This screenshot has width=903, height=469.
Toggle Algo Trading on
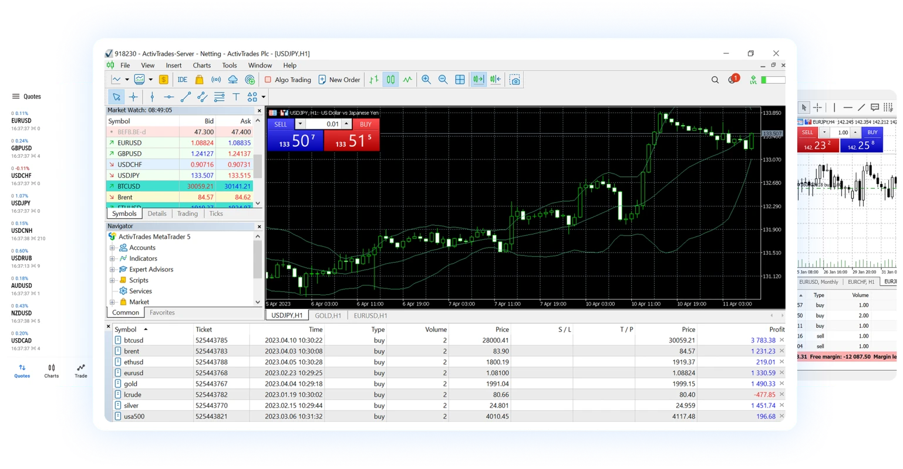tap(288, 80)
